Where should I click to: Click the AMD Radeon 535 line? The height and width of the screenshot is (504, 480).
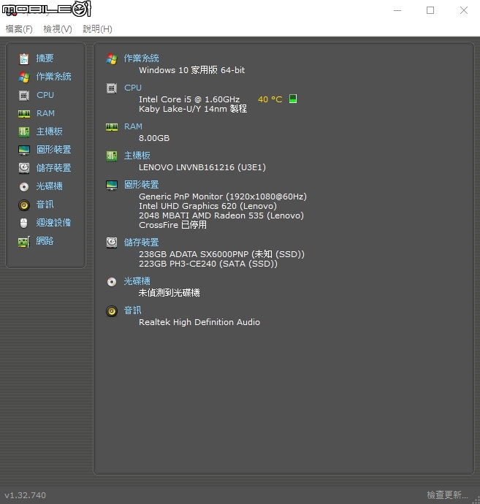tap(221, 215)
